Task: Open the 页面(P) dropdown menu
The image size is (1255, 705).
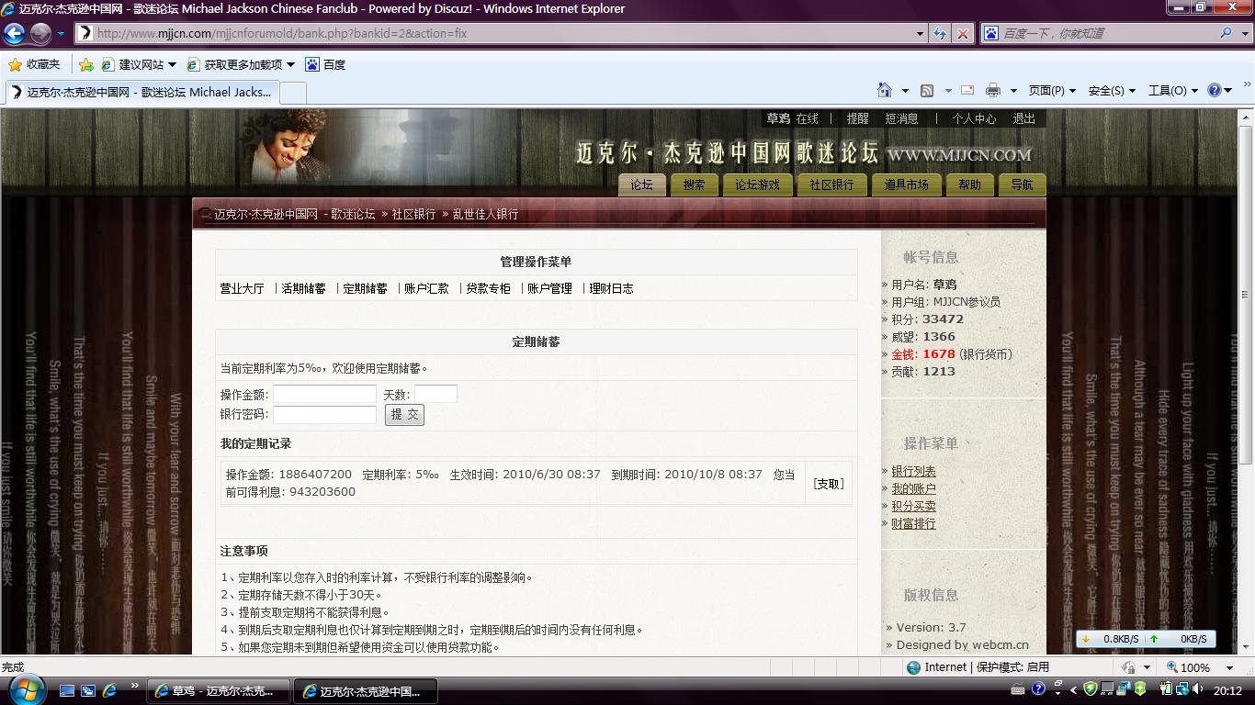Action: (x=1051, y=90)
